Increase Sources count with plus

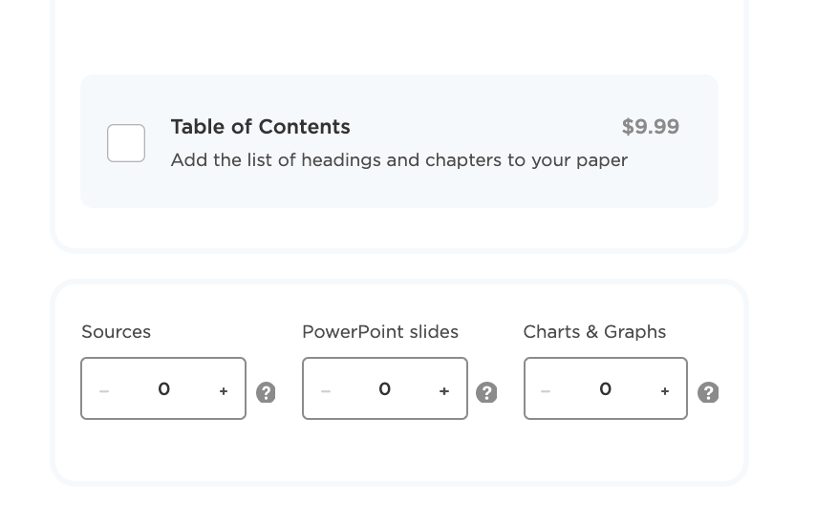click(x=224, y=391)
